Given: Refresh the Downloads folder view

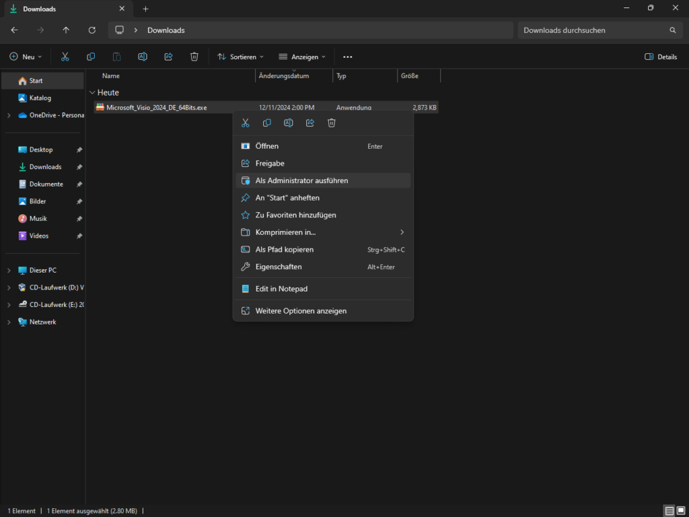Looking at the screenshot, I should pyautogui.click(x=92, y=30).
